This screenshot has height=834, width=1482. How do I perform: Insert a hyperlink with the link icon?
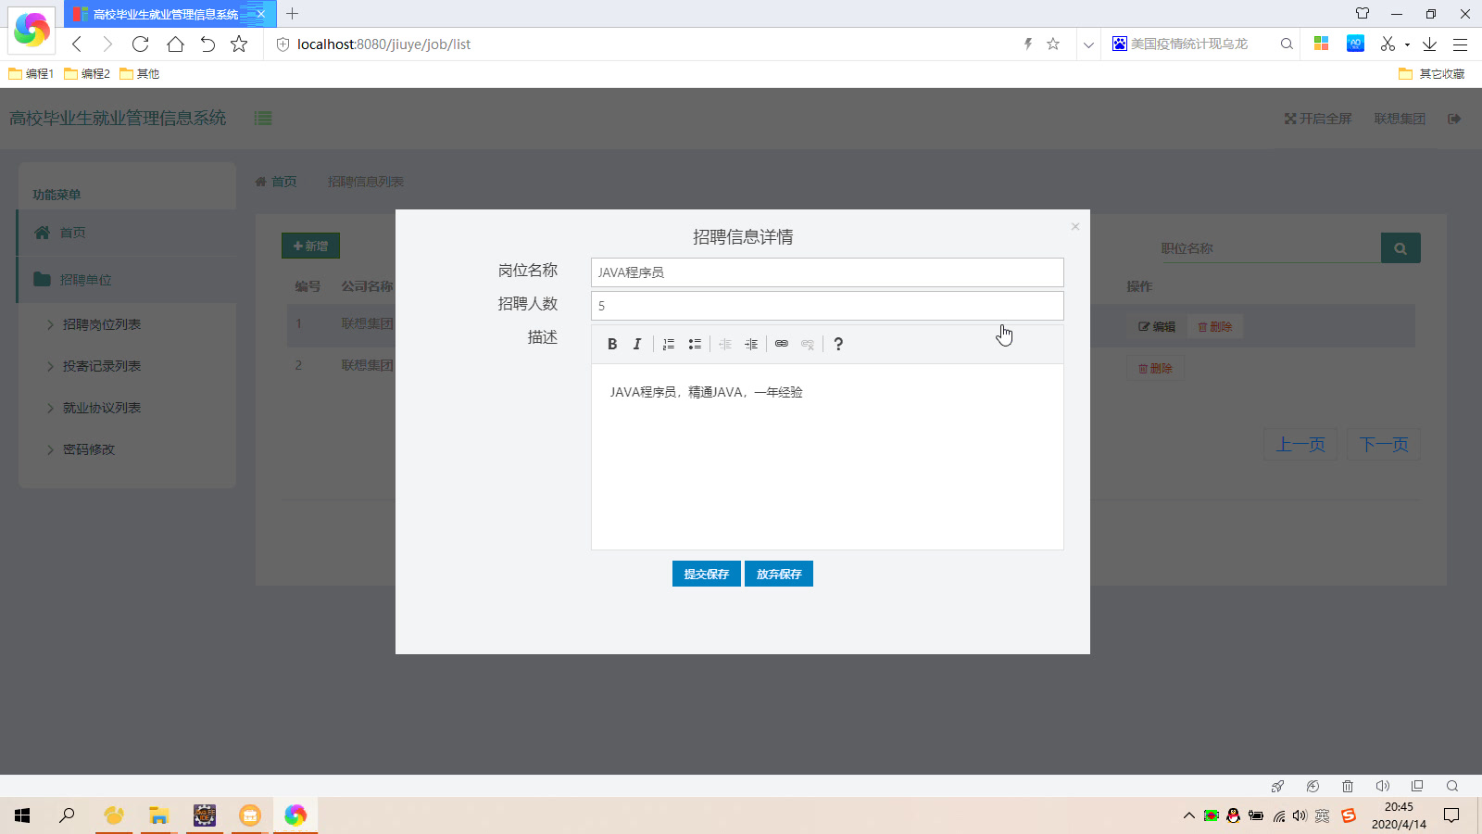tap(782, 344)
